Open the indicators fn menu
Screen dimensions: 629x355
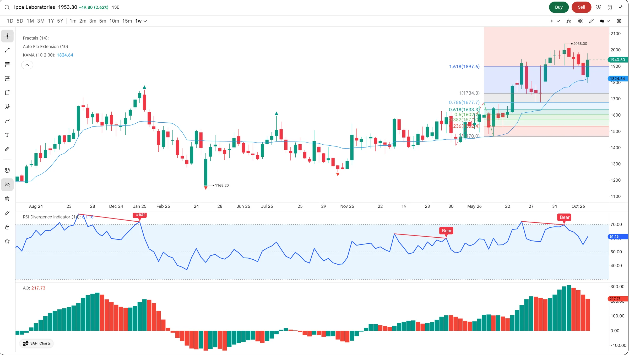(x=569, y=21)
